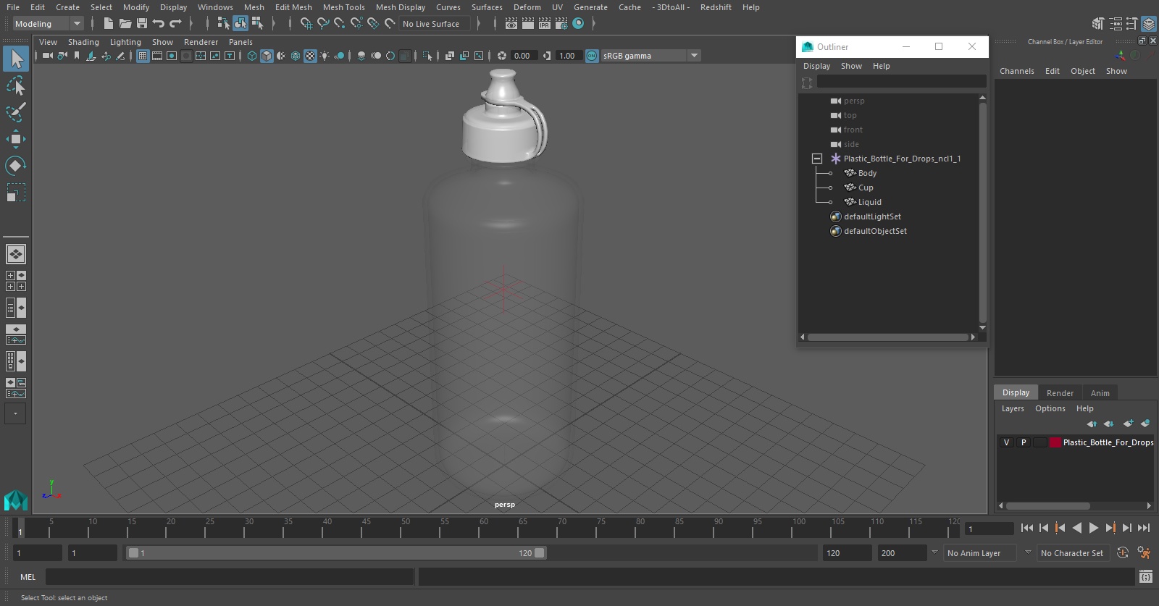Activate the Scale tool
The image size is (1159, 606).
(x=15, y=193)
